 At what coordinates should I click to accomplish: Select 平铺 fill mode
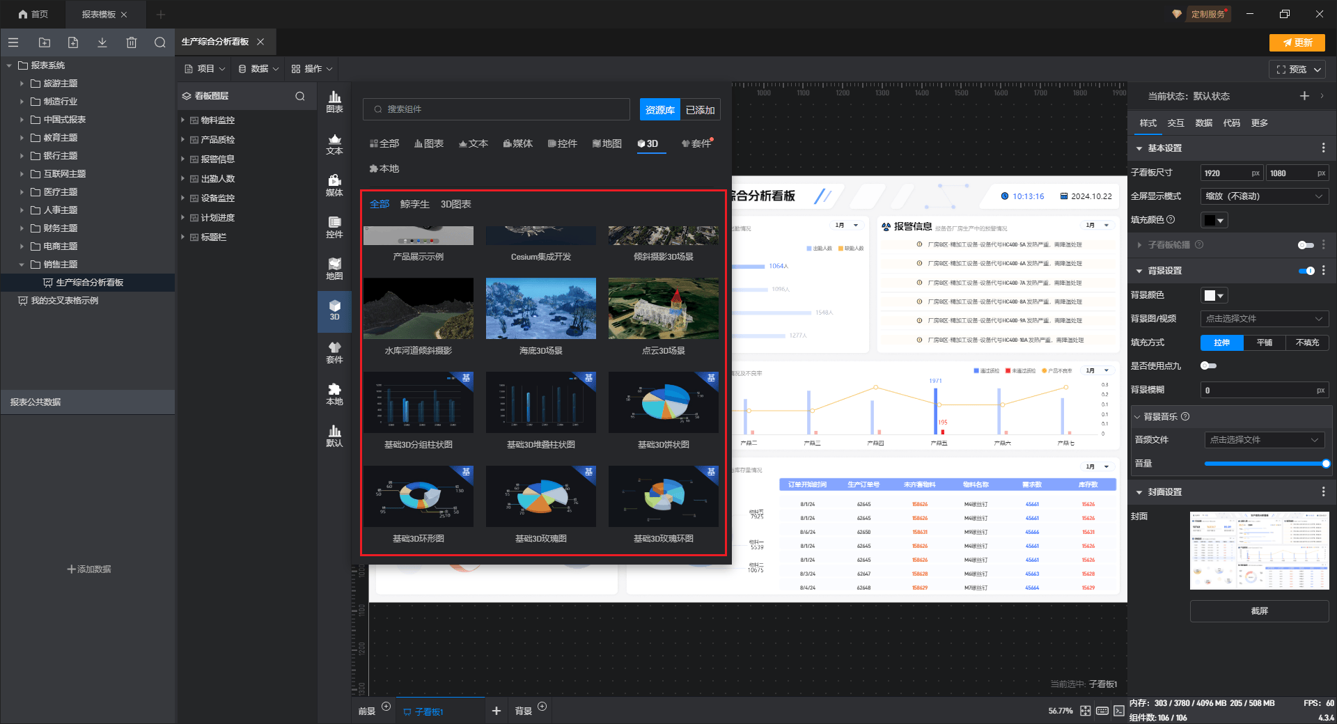coord(1265,343)
